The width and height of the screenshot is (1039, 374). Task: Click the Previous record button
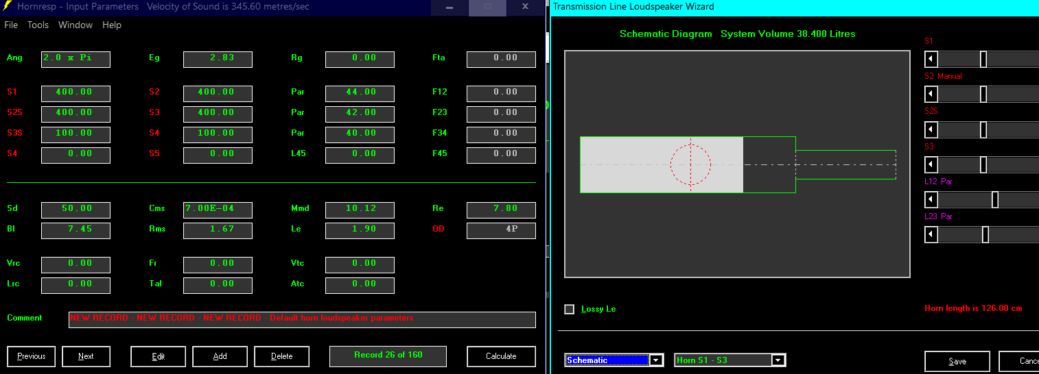pos(32,356)
